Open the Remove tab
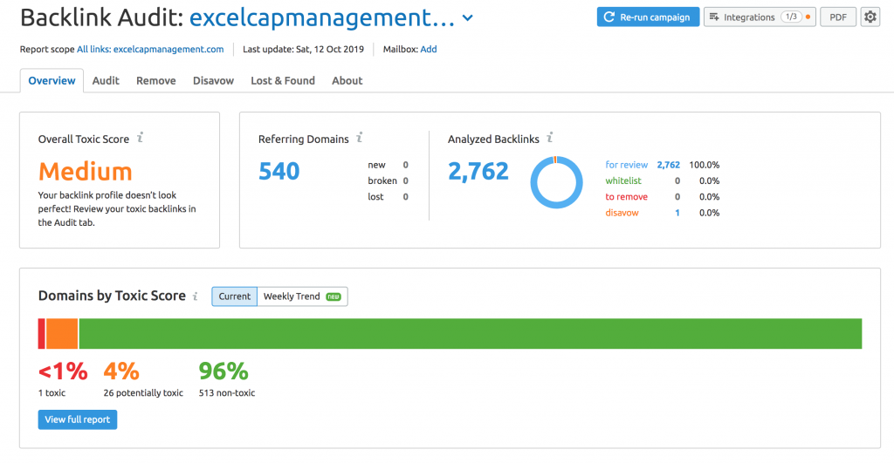The height and width of the screenshot is (463, 894). tap(155, 80)
